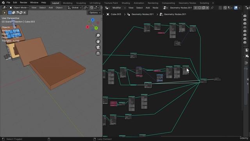This screenshot has height=141, width=250.
Task: Click the pan hand viewport icon
Action: [98, 41]
